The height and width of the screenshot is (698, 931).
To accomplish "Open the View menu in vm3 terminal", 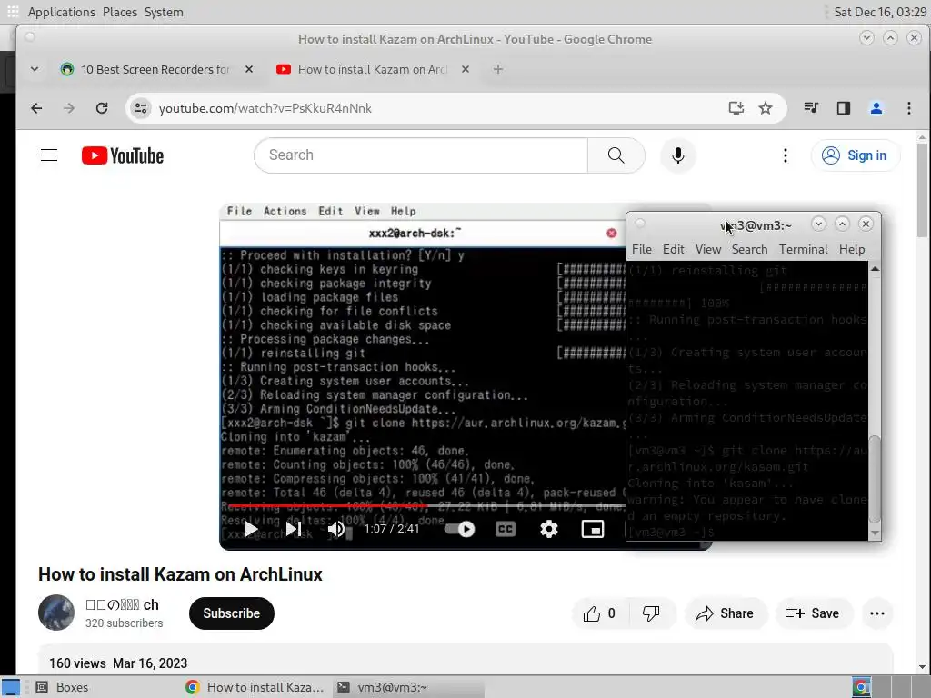I will [708, 249].
